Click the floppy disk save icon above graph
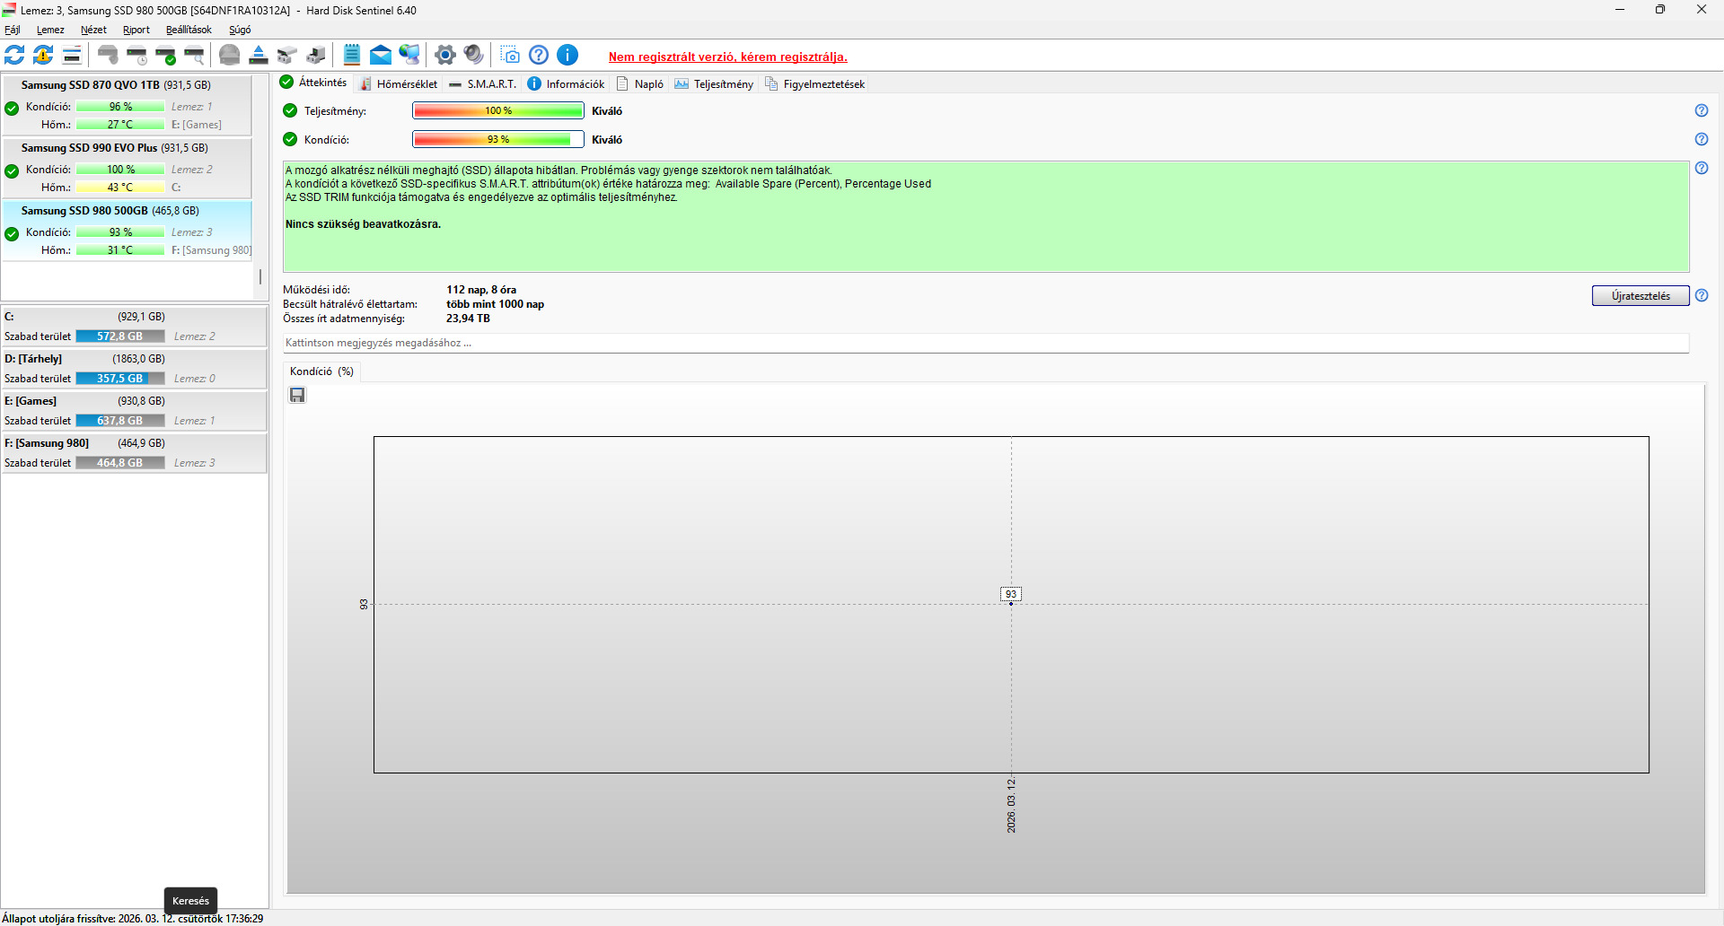Screen dimensions: 1724x926 pos(297,395)
